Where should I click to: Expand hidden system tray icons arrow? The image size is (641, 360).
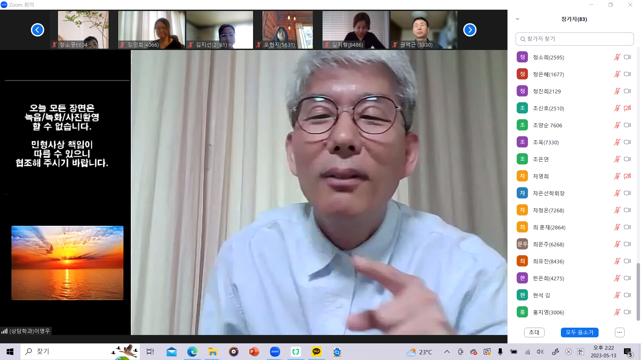click(447, 352)
